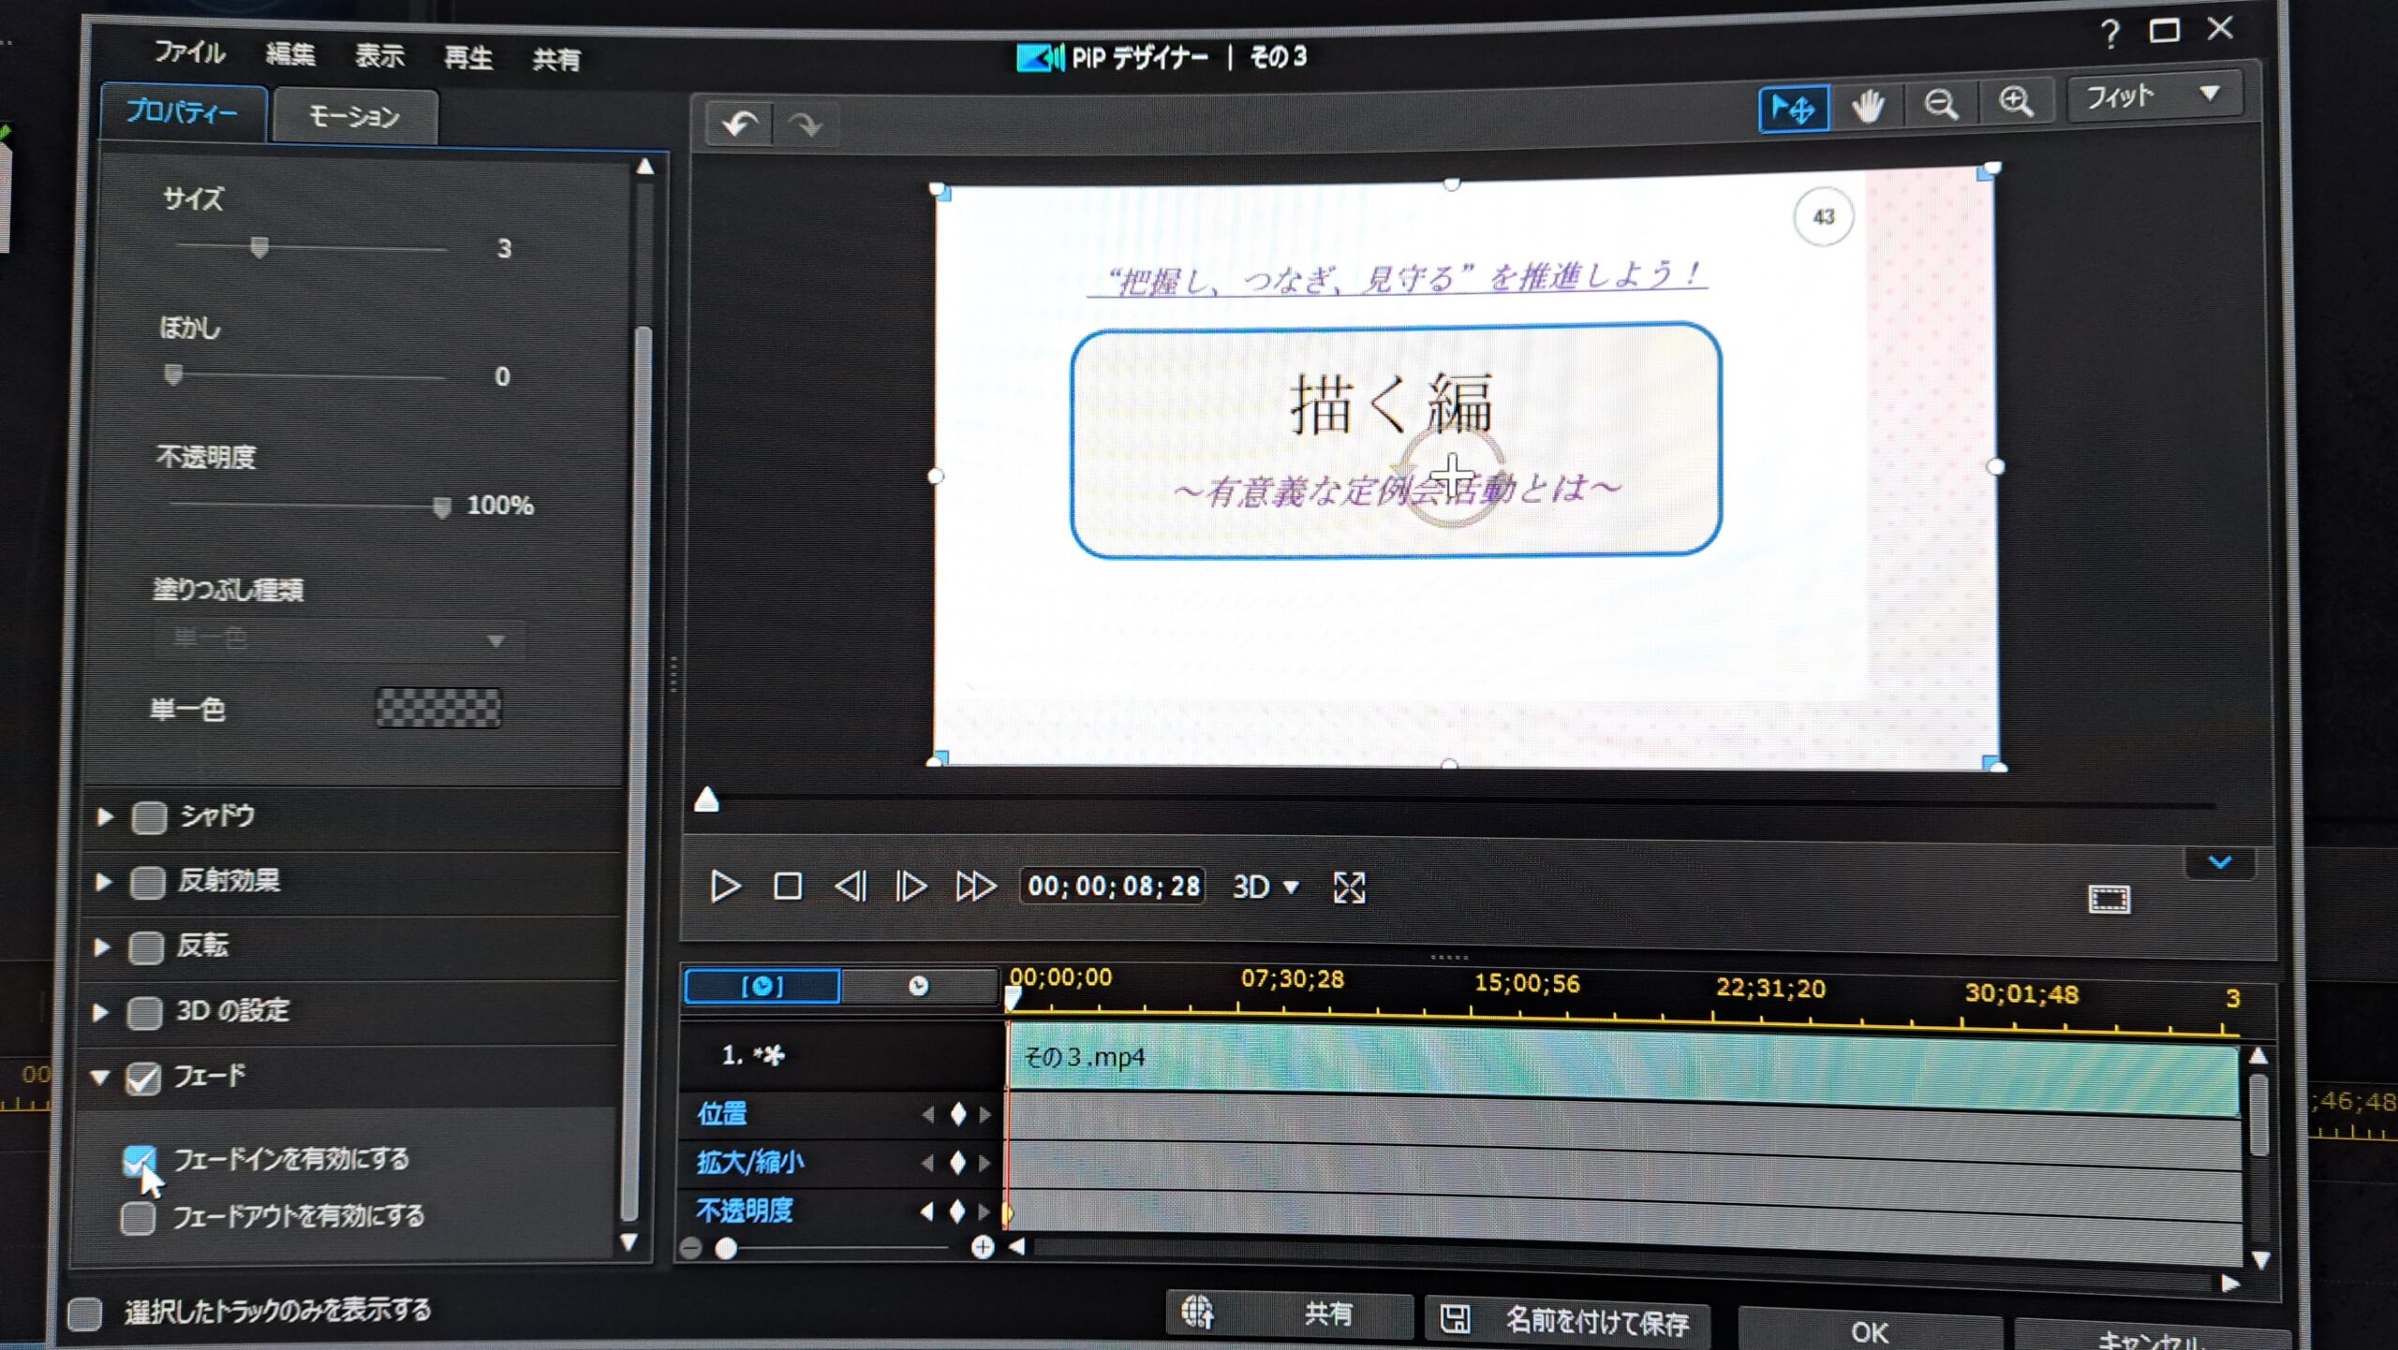The height and width of the screenshot is (1350, 2398).
Task: Go to next 不透明度 keyframe
Action: [984, 1211]
